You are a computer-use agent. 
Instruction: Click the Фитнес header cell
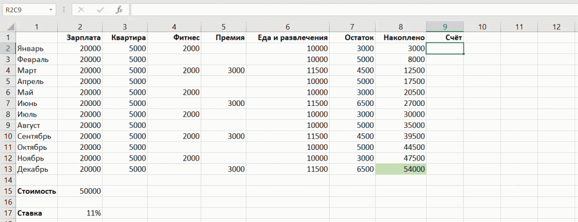pyautogui.click(x=174, y=37)
